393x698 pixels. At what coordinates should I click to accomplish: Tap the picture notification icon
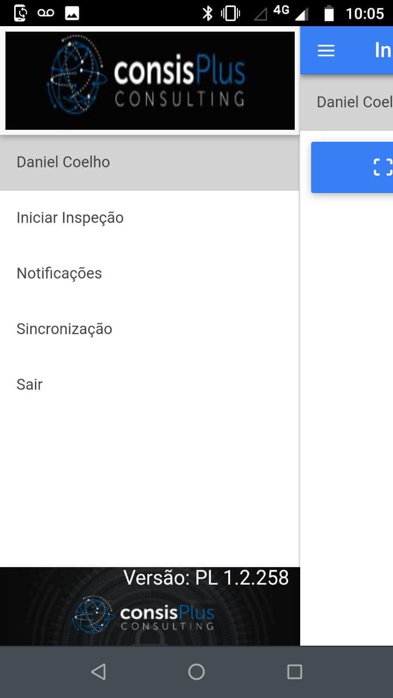tap(72, 13)
